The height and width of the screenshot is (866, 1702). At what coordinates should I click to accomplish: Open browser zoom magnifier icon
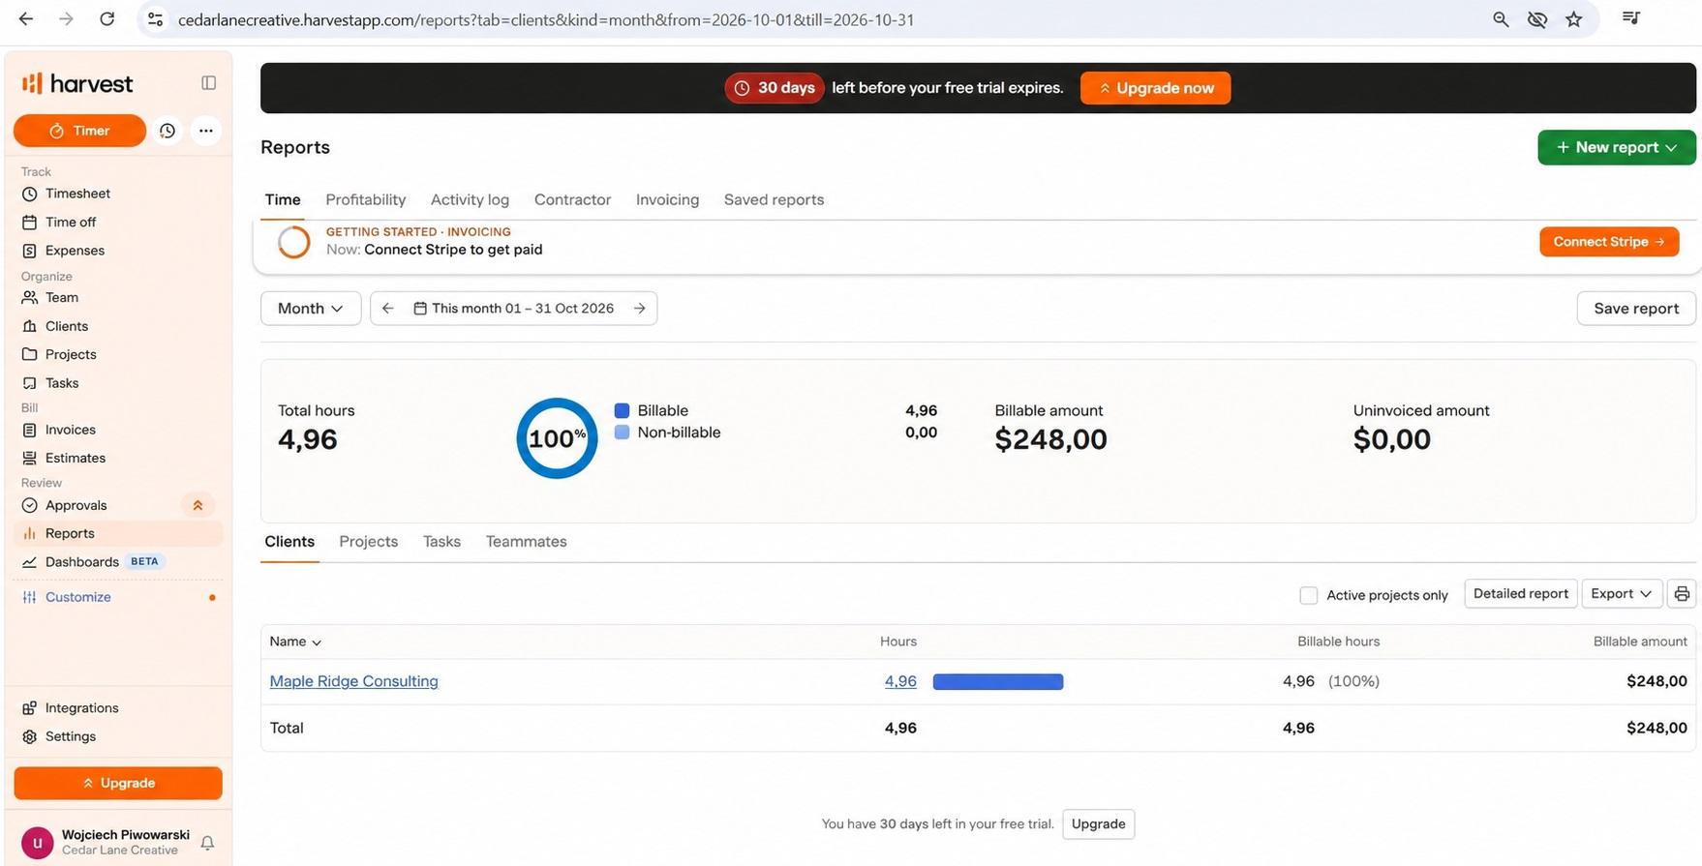coord(1501,19)
